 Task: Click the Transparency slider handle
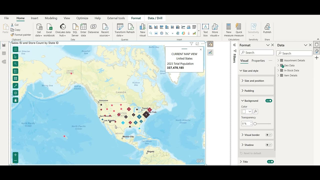[x=255, y=124]
